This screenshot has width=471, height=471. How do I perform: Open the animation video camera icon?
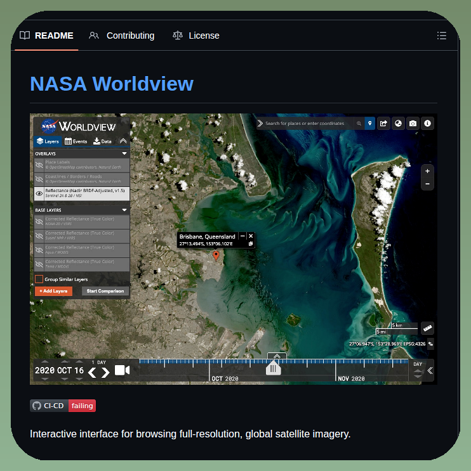[x=122, y=370]
